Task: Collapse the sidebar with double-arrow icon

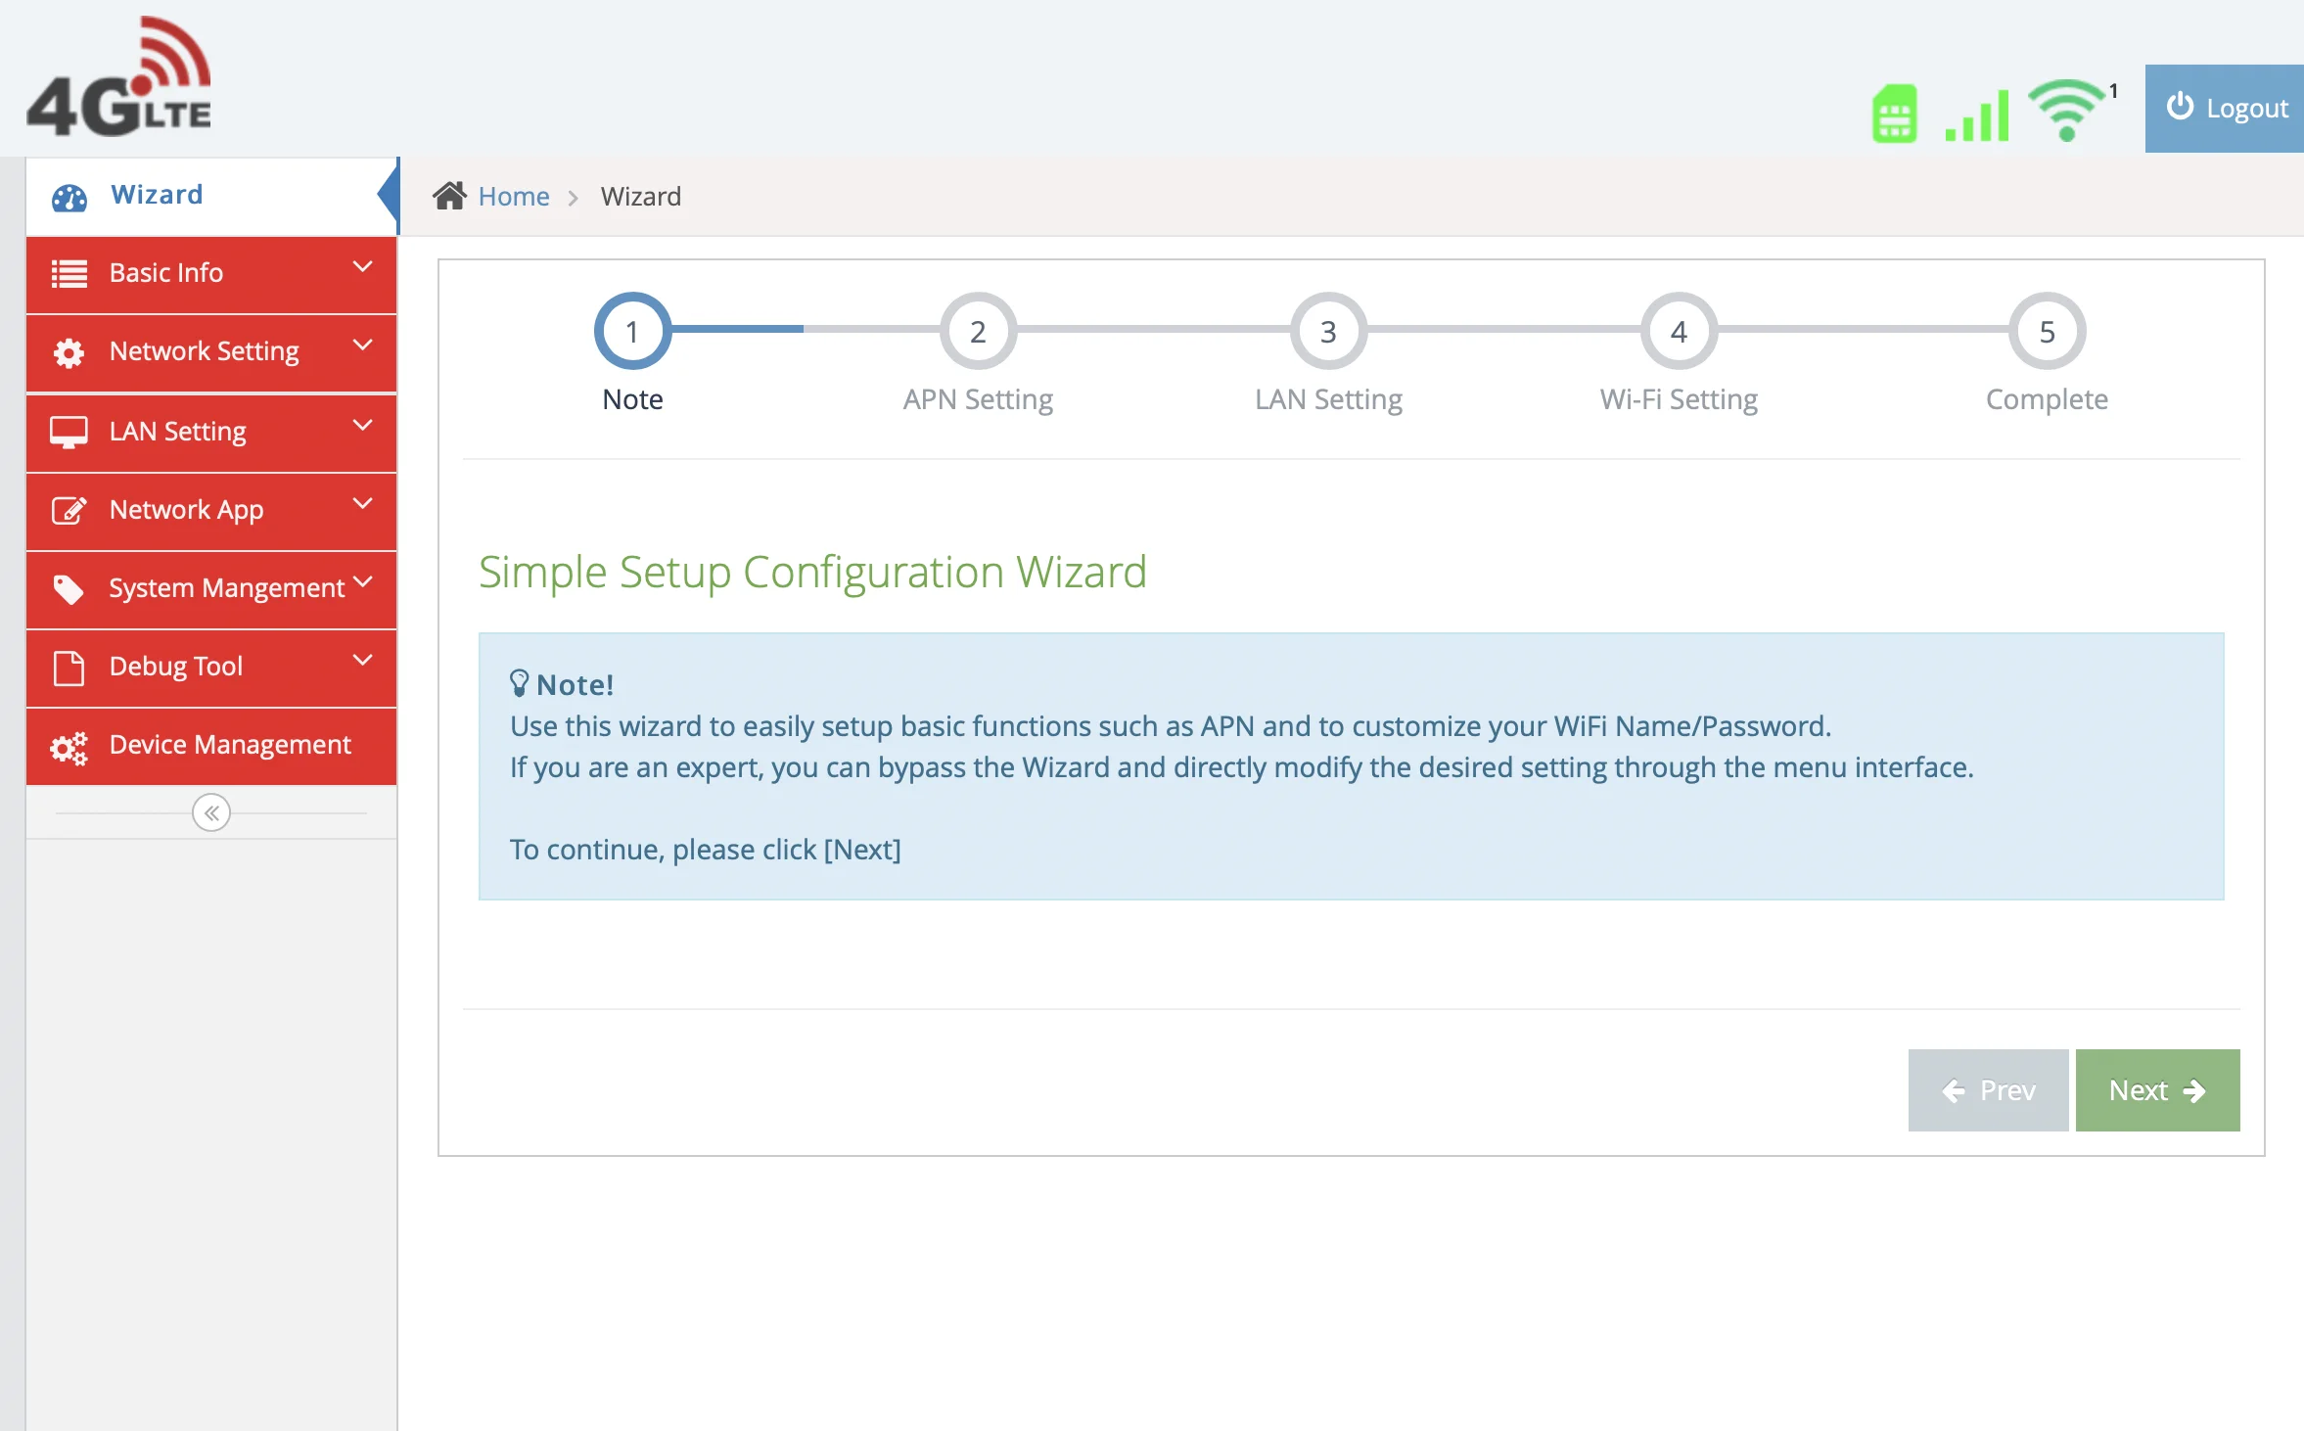Action: coord(211,812)
